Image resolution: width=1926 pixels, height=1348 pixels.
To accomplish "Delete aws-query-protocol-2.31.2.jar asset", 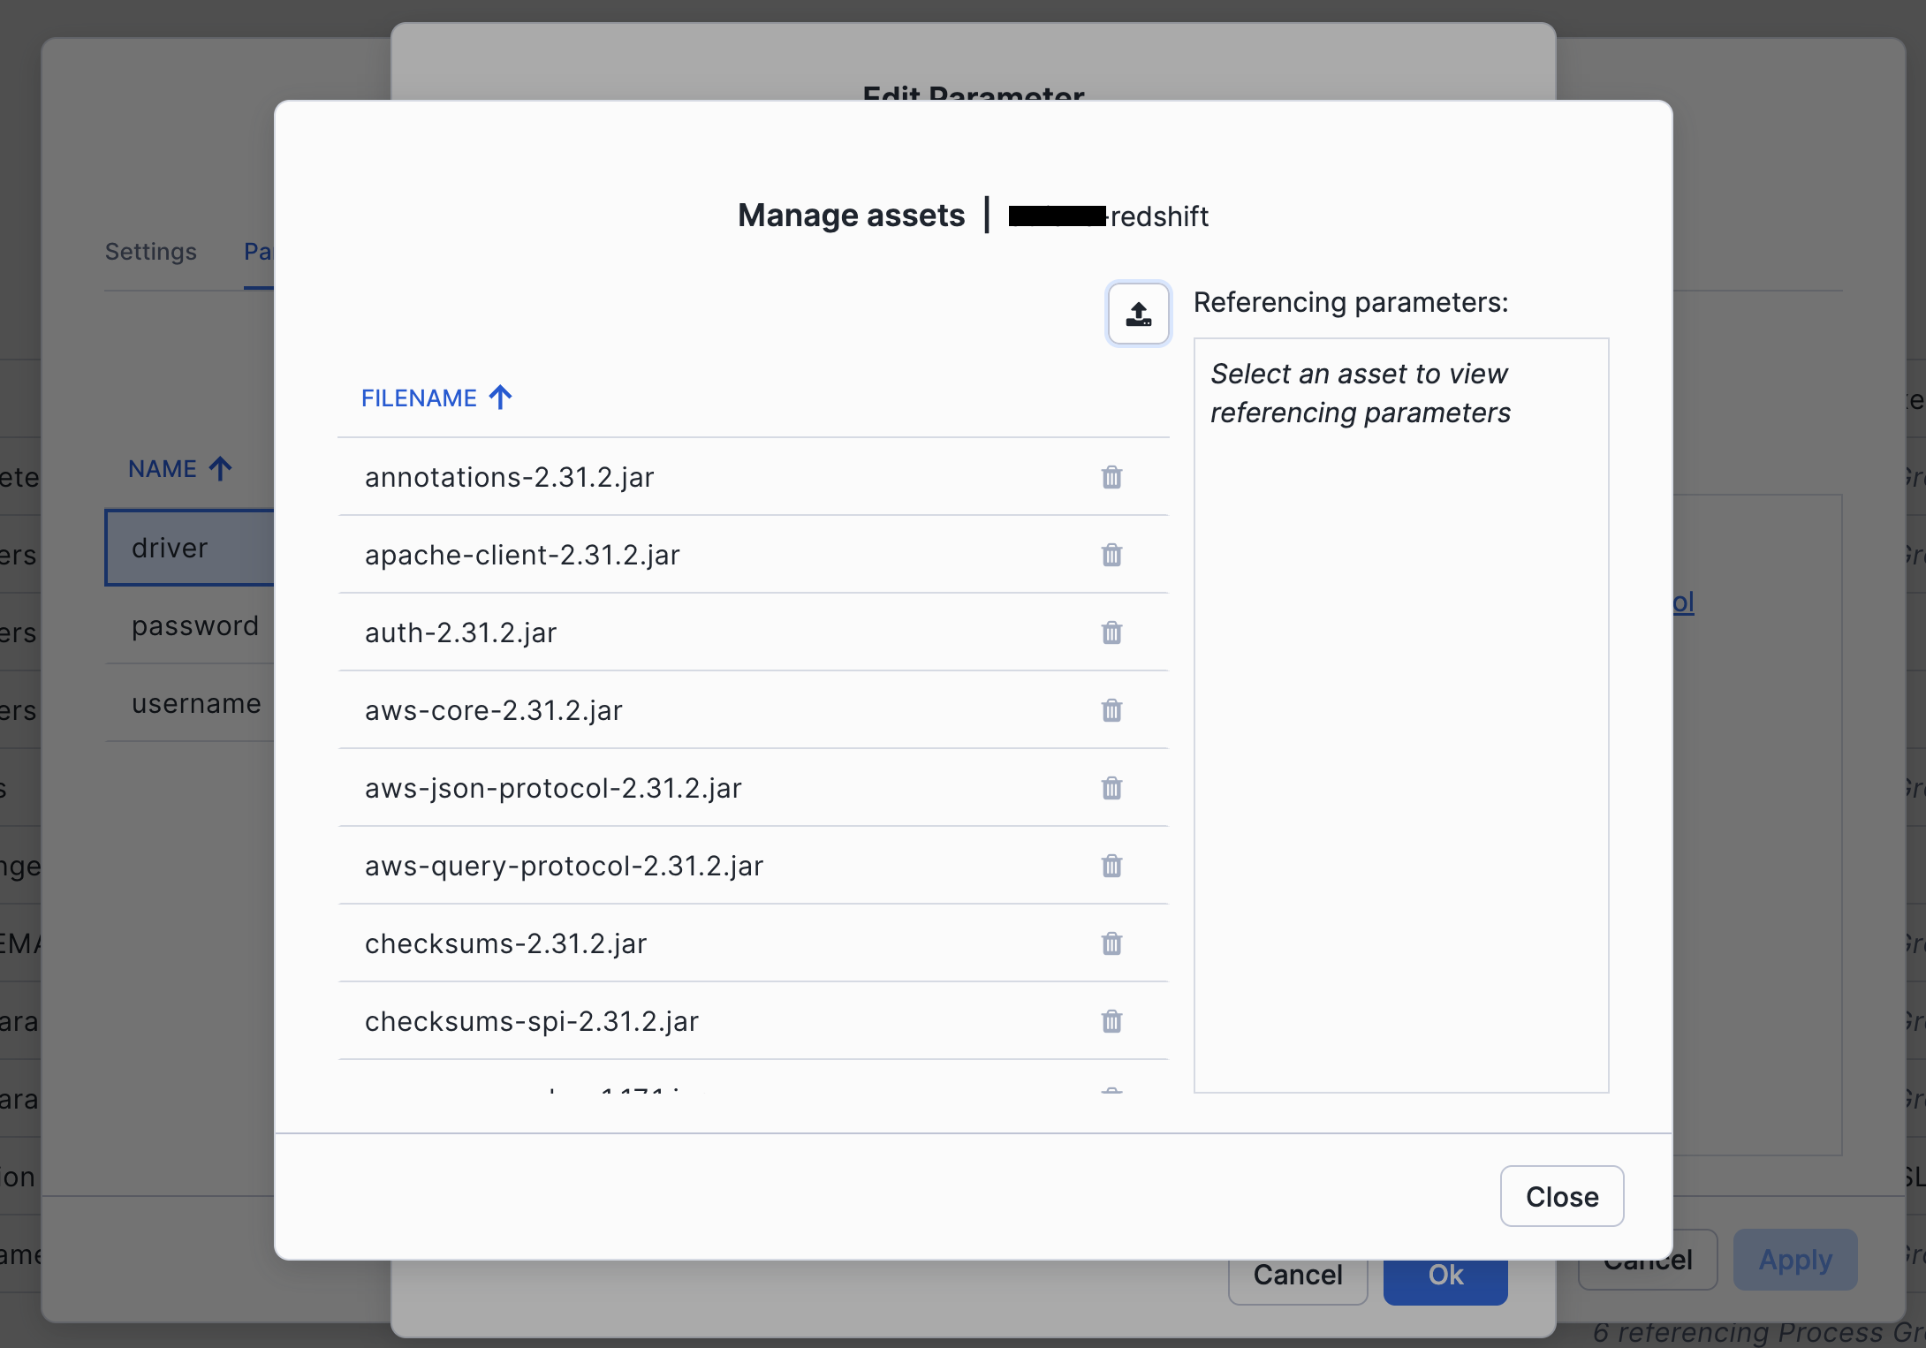I will tap(1111, 866).
